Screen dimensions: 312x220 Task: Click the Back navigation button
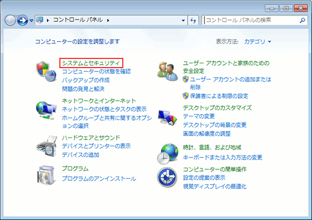(x=11, y=20)
